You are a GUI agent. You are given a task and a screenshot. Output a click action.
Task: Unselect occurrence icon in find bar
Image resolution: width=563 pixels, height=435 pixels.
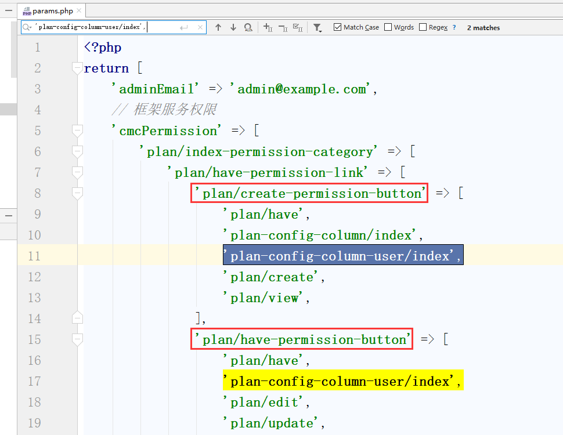[x=283, y=27]
